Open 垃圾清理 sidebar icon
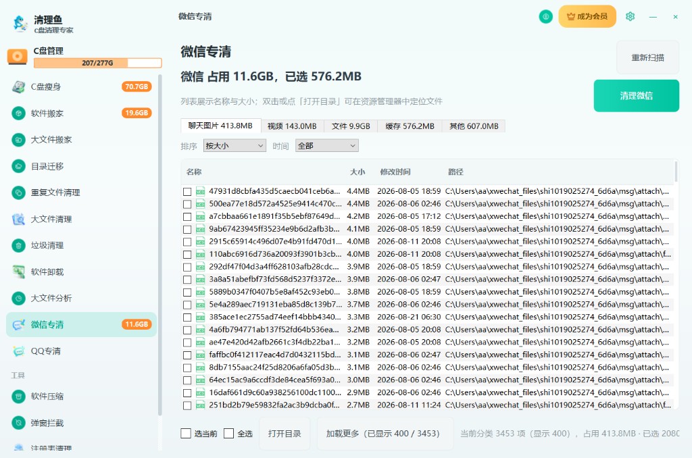This screenshot has height=458, width=692. pyautogui.click(x=18, y=245)
